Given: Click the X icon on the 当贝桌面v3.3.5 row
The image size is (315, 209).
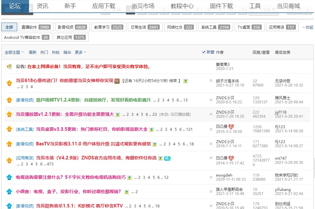Looking at the screenshot, I should (x=211, y=129).
